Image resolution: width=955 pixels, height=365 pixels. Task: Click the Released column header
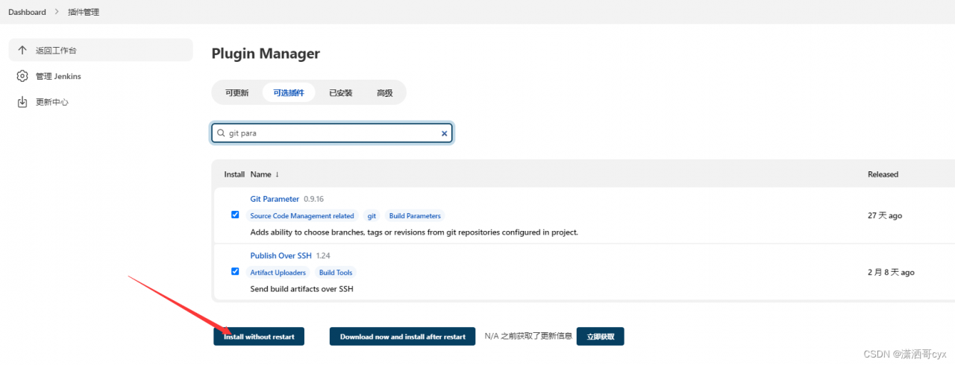883,174
